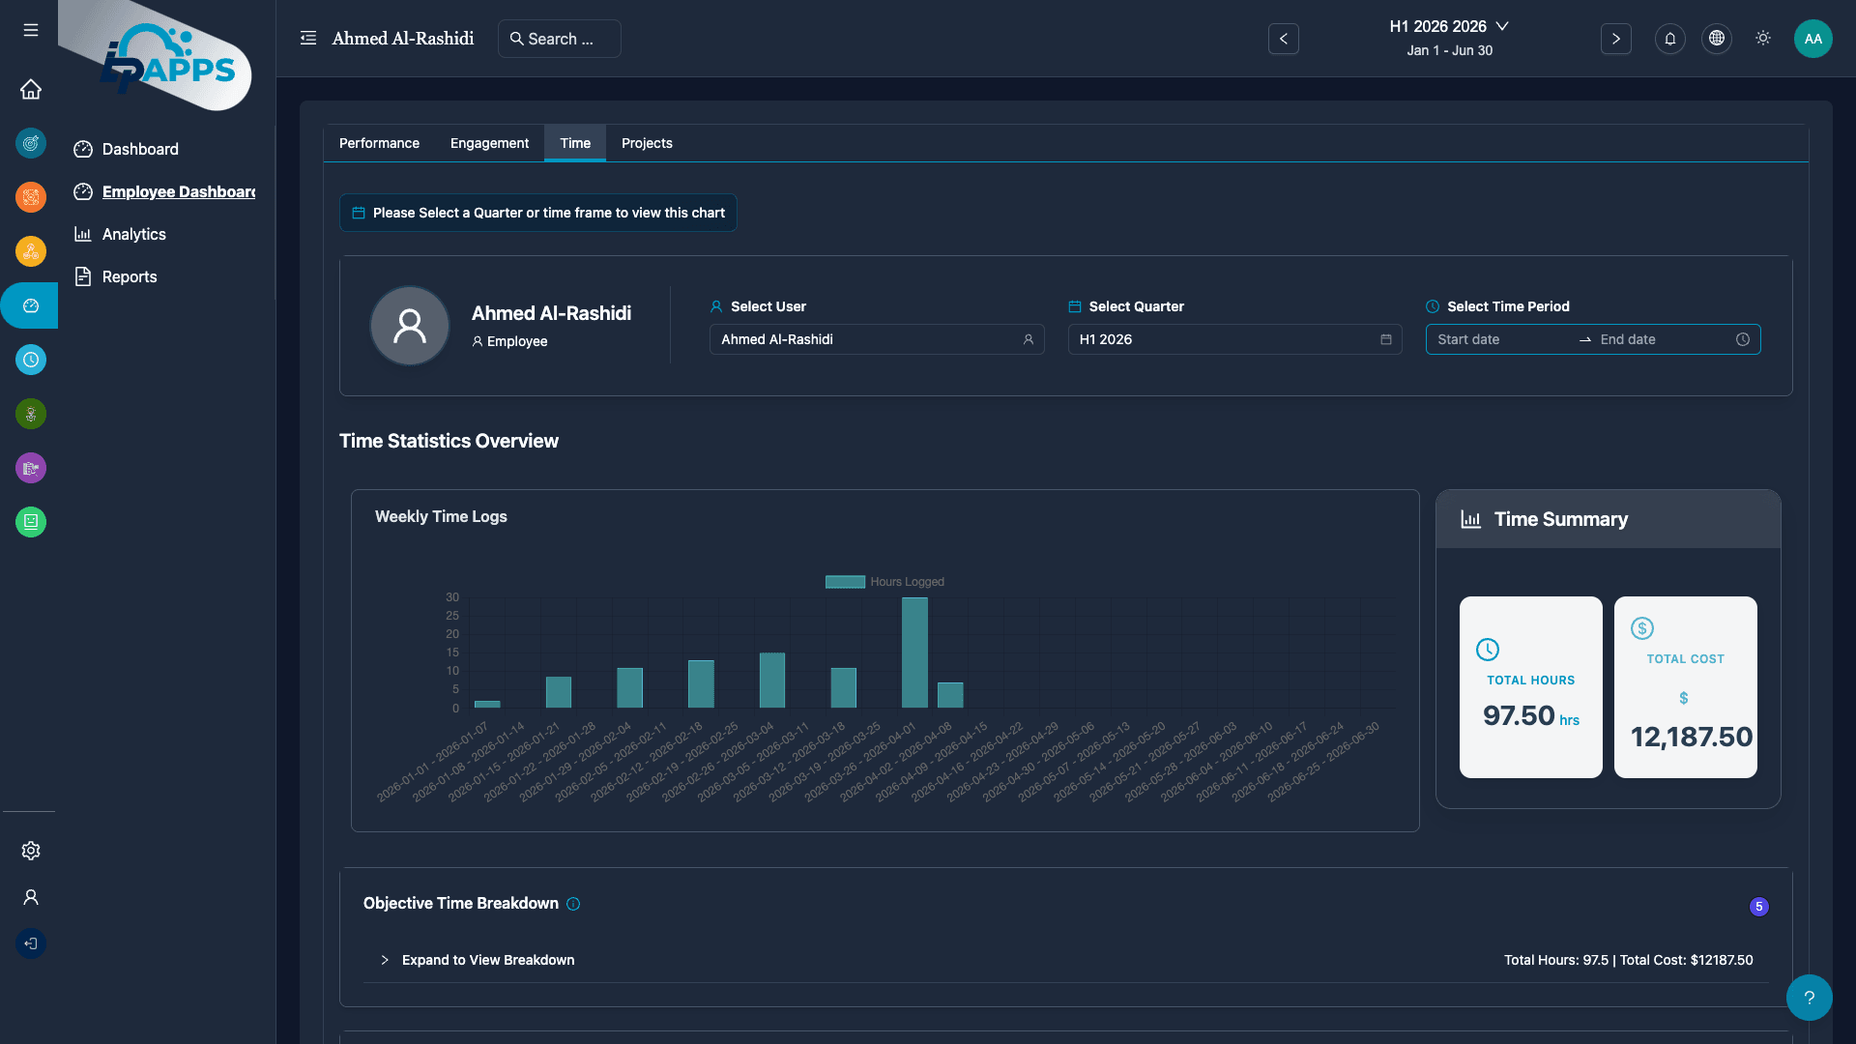This screenshot has height=1044, width=1856.
Task: Select the teal target icon in sidebar
Action: [30, 143]
